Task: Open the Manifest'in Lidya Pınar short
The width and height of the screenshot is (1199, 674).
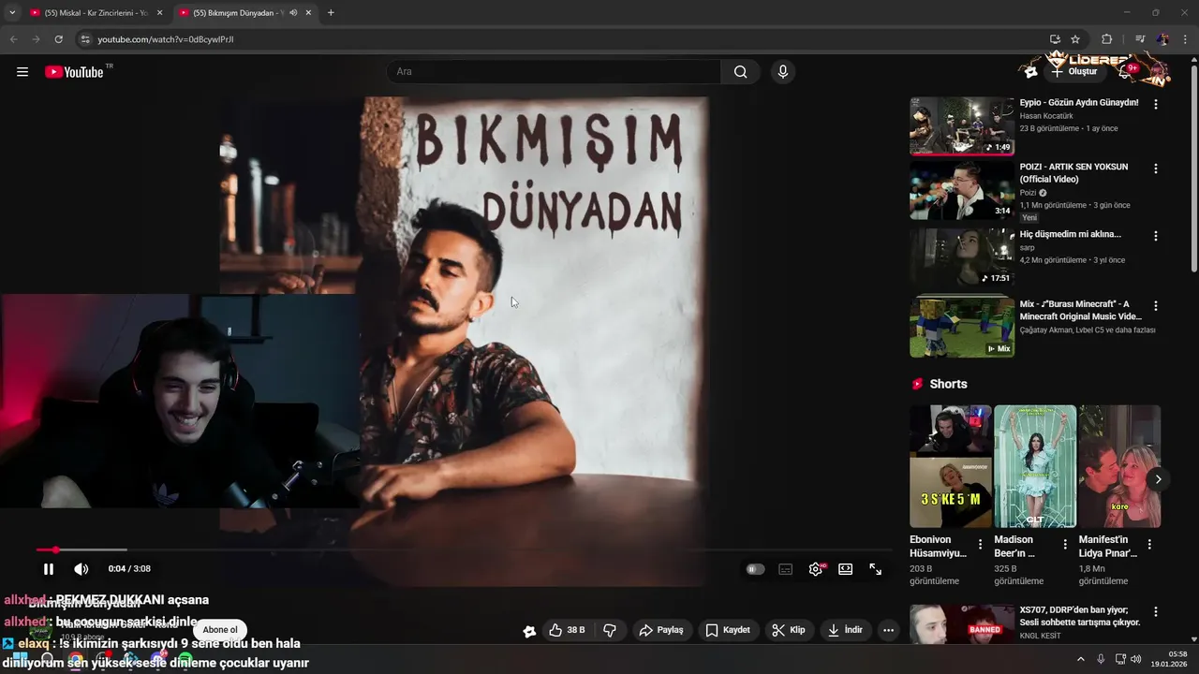Action: [1119, 466]
